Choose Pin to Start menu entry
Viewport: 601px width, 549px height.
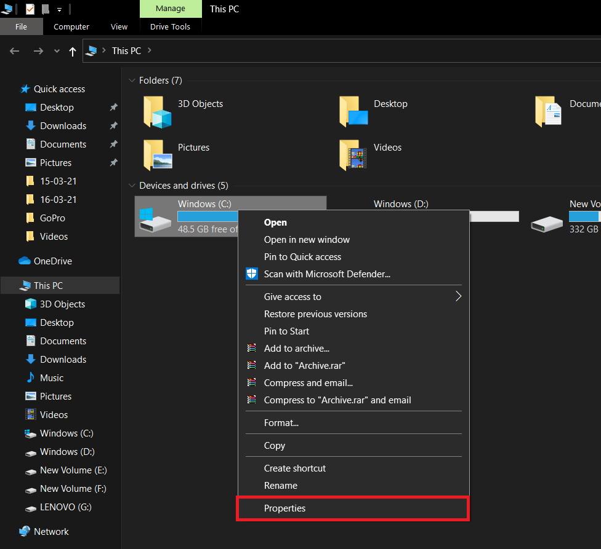point(353,331)
